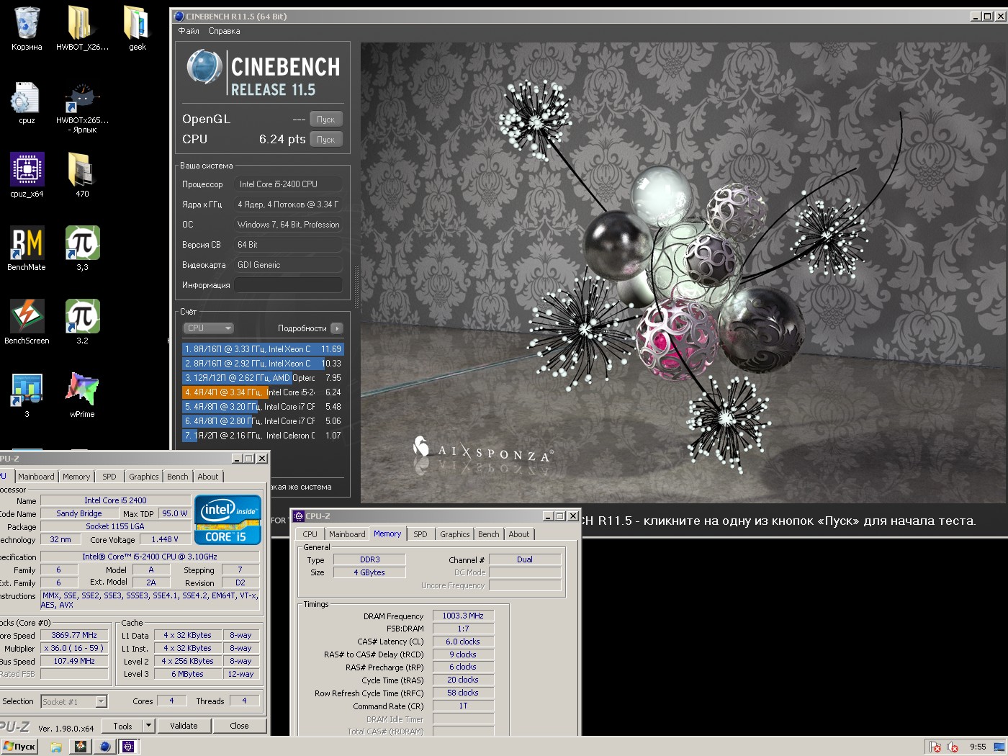This screenshot has height=756, width=1008.
Task: Click the Close button in CPU-Z
Action: point(239,726)
